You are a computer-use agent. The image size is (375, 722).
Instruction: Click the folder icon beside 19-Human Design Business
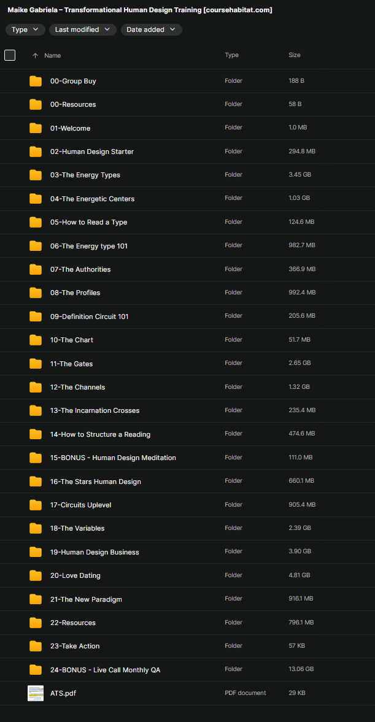point(36,552)
